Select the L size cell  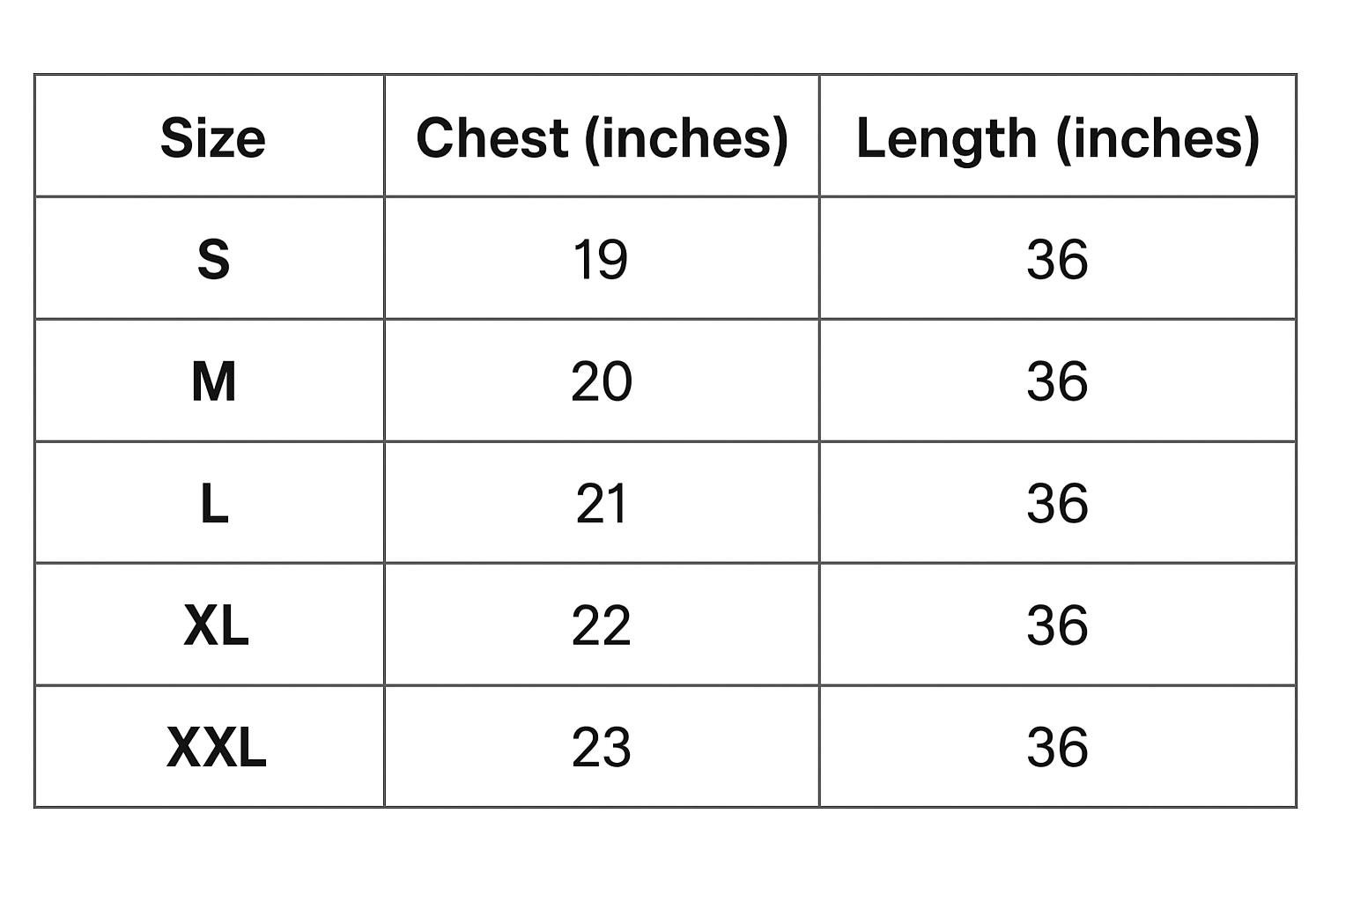tap(214, 504)
